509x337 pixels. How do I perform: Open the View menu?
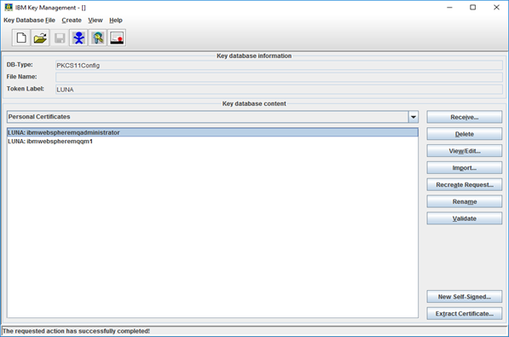click(95, 20)
